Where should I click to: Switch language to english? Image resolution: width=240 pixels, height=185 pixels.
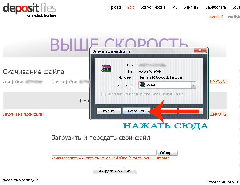[234, 17]
